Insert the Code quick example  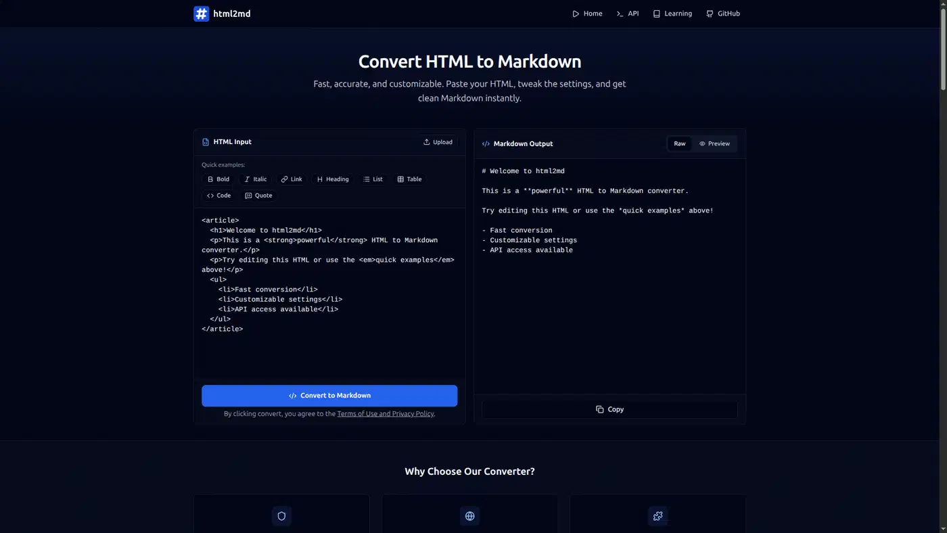(219, 195)
